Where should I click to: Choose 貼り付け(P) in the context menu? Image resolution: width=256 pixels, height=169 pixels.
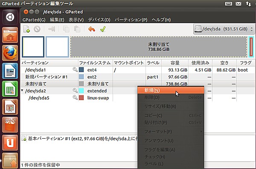coord(171,122)
